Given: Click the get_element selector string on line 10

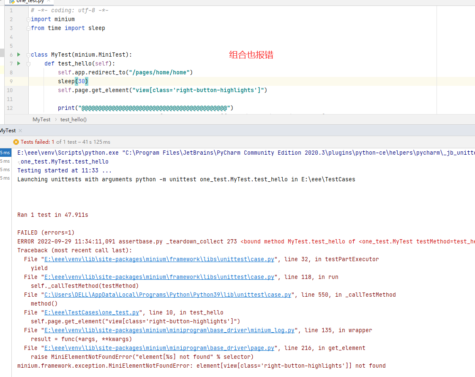Looking at the screenshot, I should tap(198, 90).
